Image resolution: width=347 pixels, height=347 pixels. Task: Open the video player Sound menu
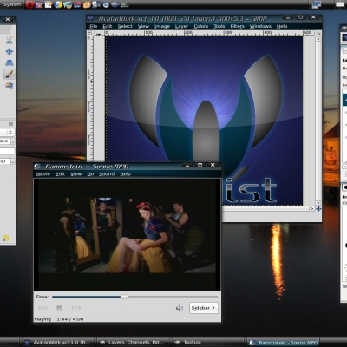tap(107, 174)
